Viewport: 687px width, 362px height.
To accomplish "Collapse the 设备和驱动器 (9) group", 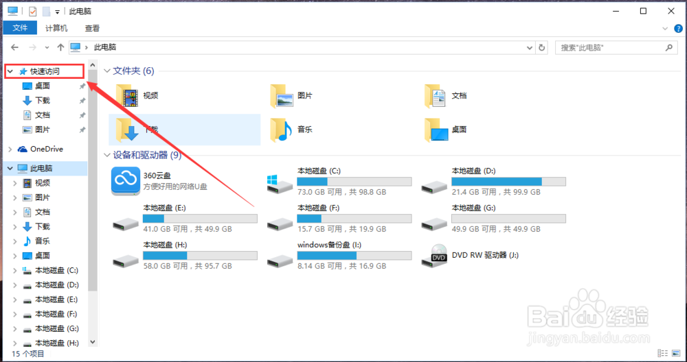I will tap(107, 155).
